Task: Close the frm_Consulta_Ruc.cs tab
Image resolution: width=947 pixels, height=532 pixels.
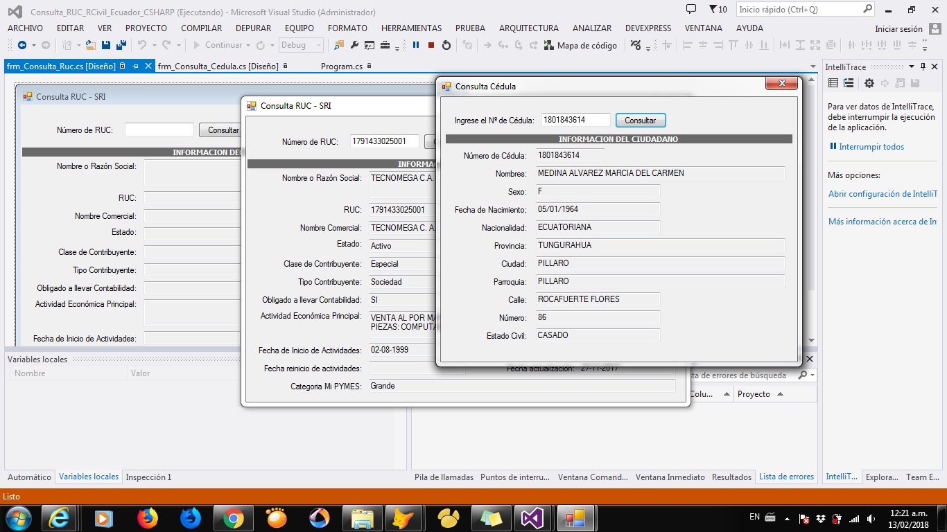Action: point(148,66)
